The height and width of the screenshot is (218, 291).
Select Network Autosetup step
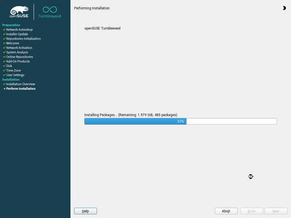tap(20, 30)
